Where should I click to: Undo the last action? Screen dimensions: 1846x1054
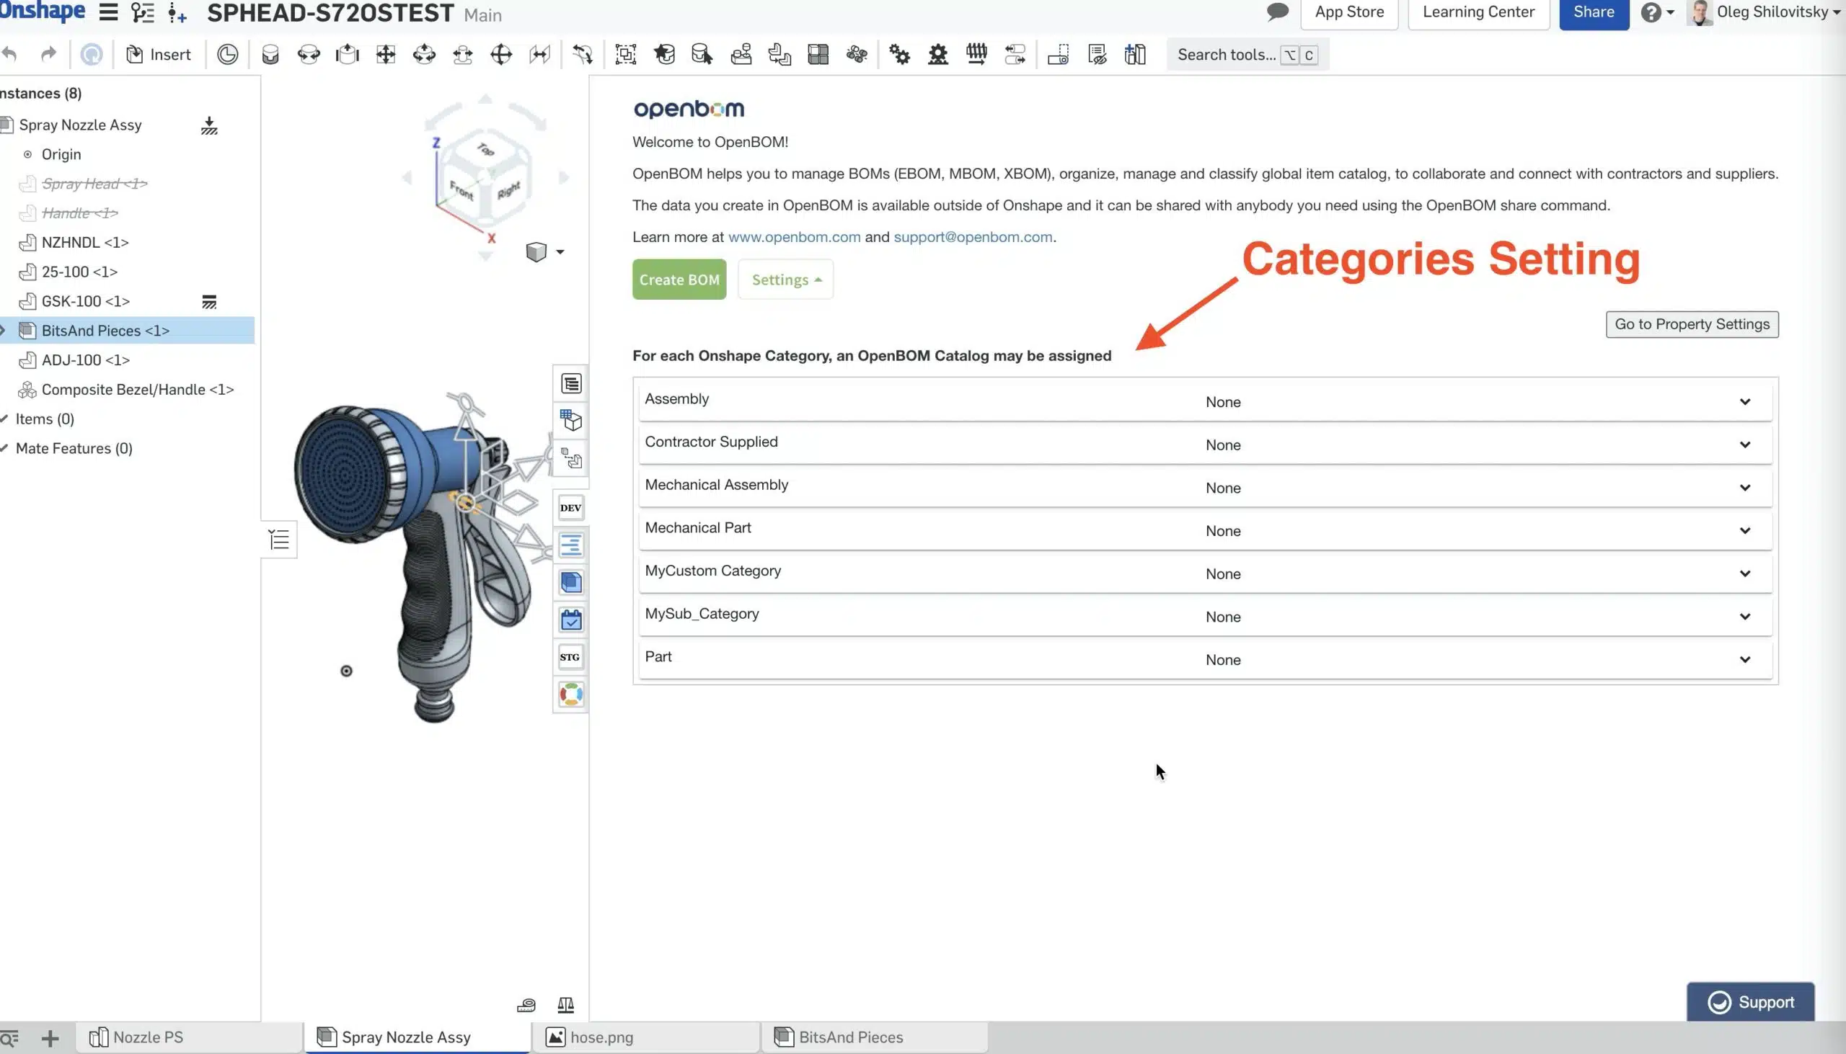point(9,54)
